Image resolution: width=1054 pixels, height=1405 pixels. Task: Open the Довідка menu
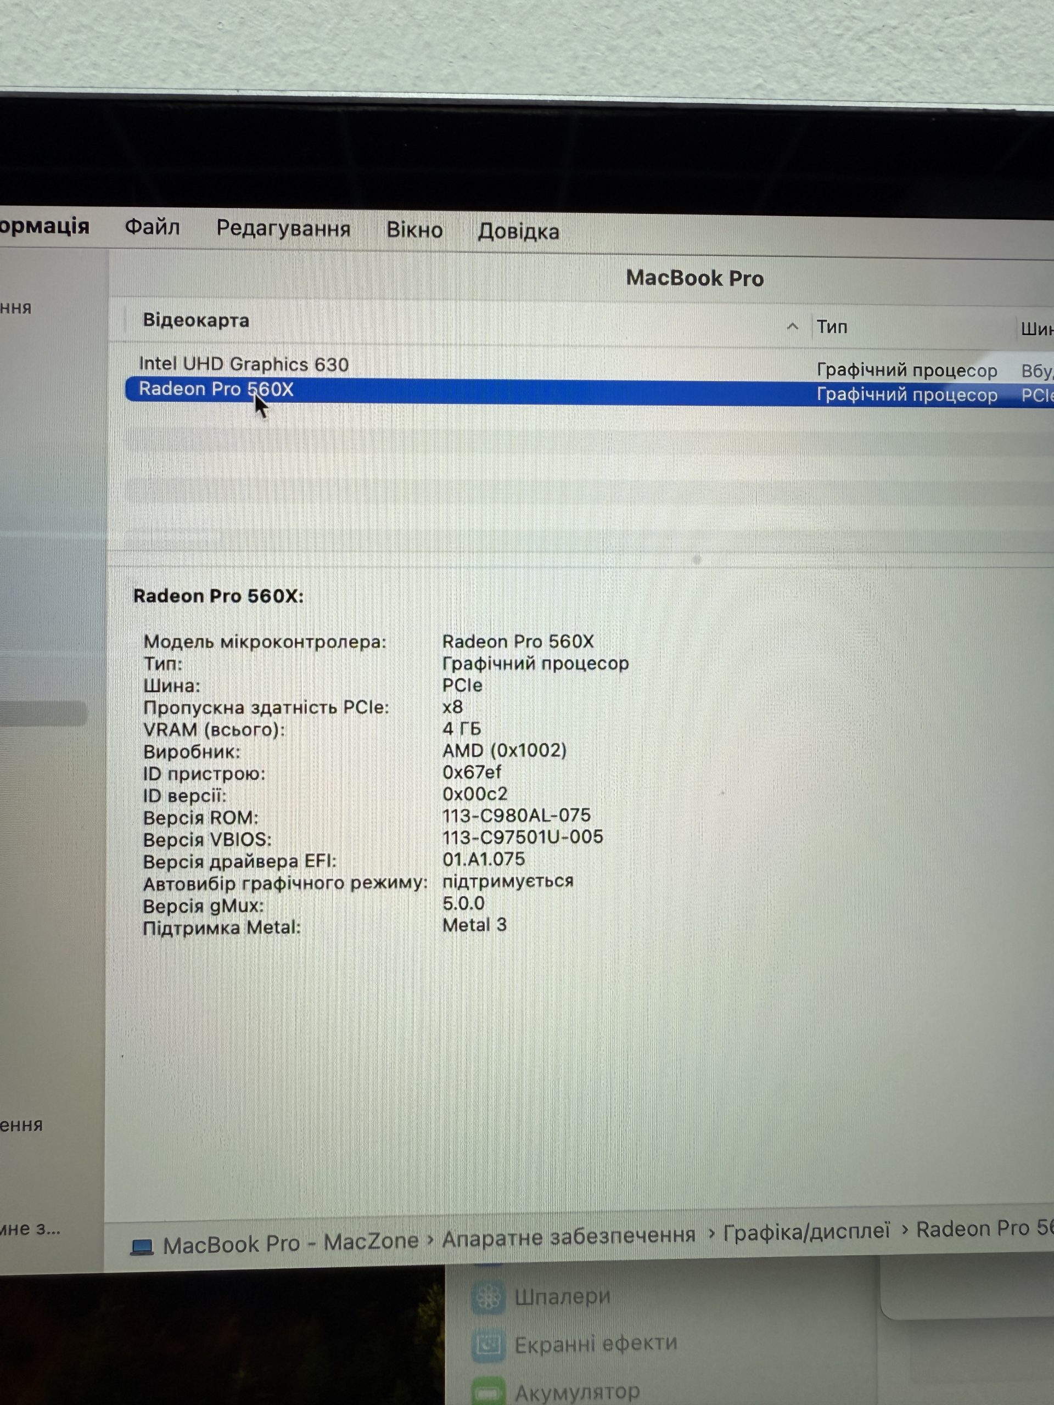point(518,231)
